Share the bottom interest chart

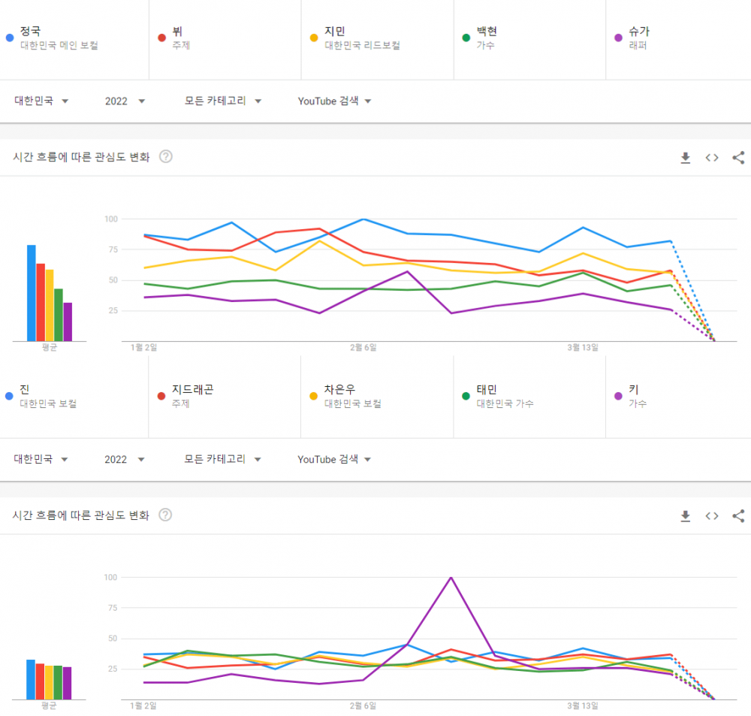738,516
